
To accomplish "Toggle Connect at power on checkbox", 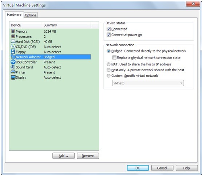I will pos(108,35).
